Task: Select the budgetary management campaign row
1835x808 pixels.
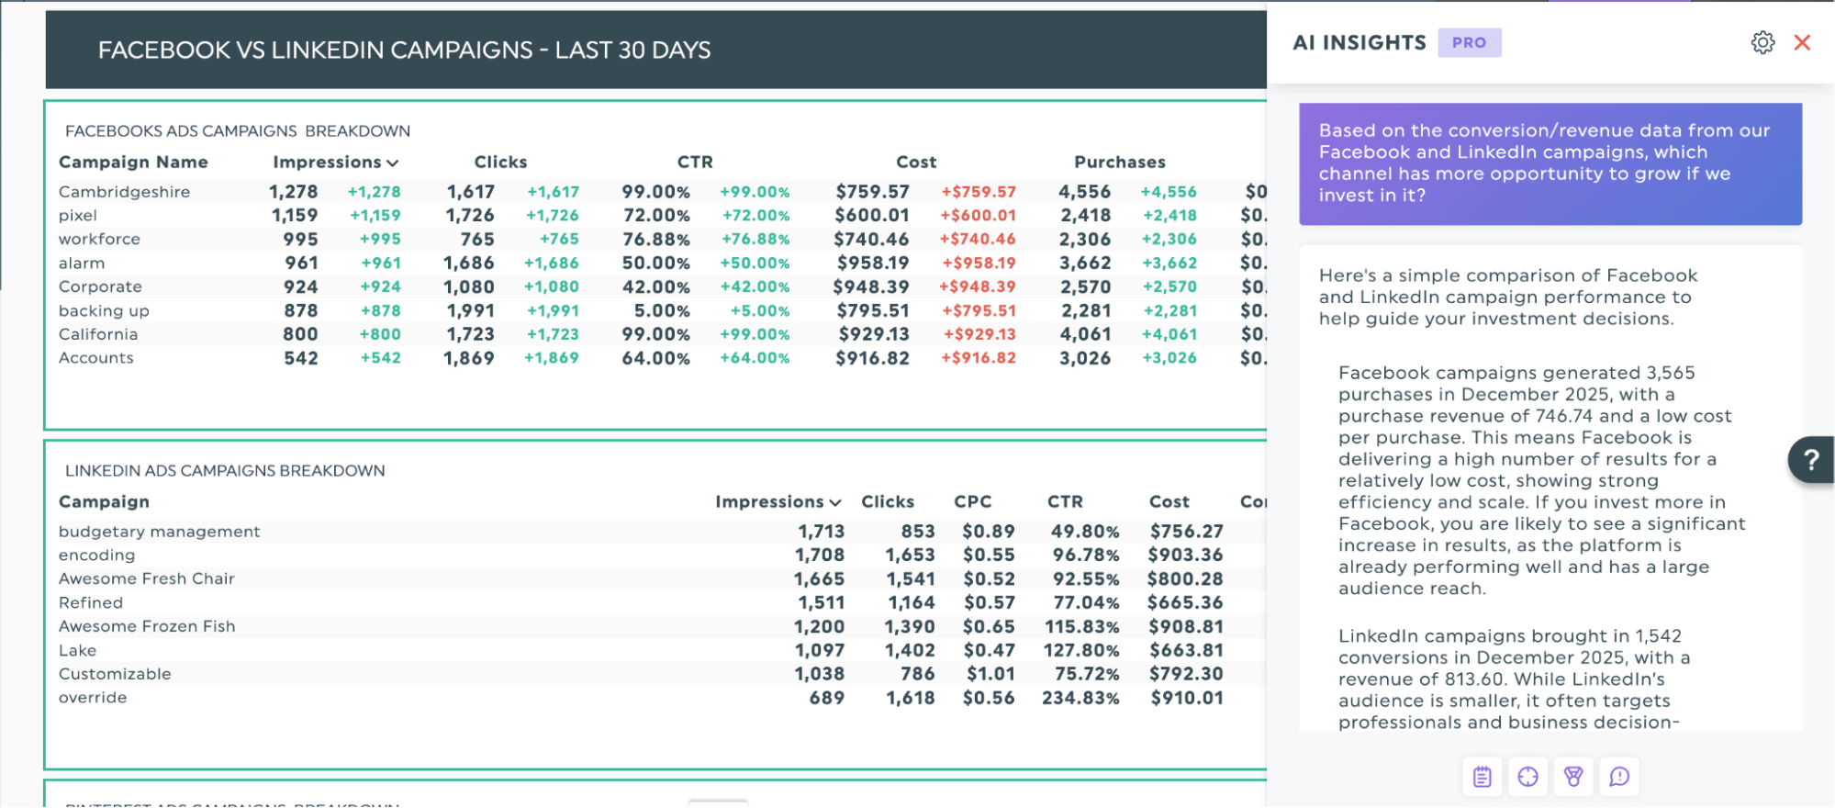Action: 160,532
